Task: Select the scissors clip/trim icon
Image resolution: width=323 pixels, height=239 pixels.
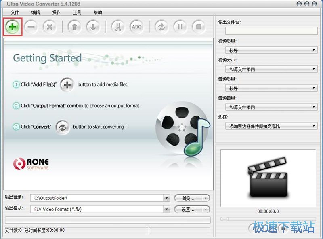Action: (x=117, y=27)
